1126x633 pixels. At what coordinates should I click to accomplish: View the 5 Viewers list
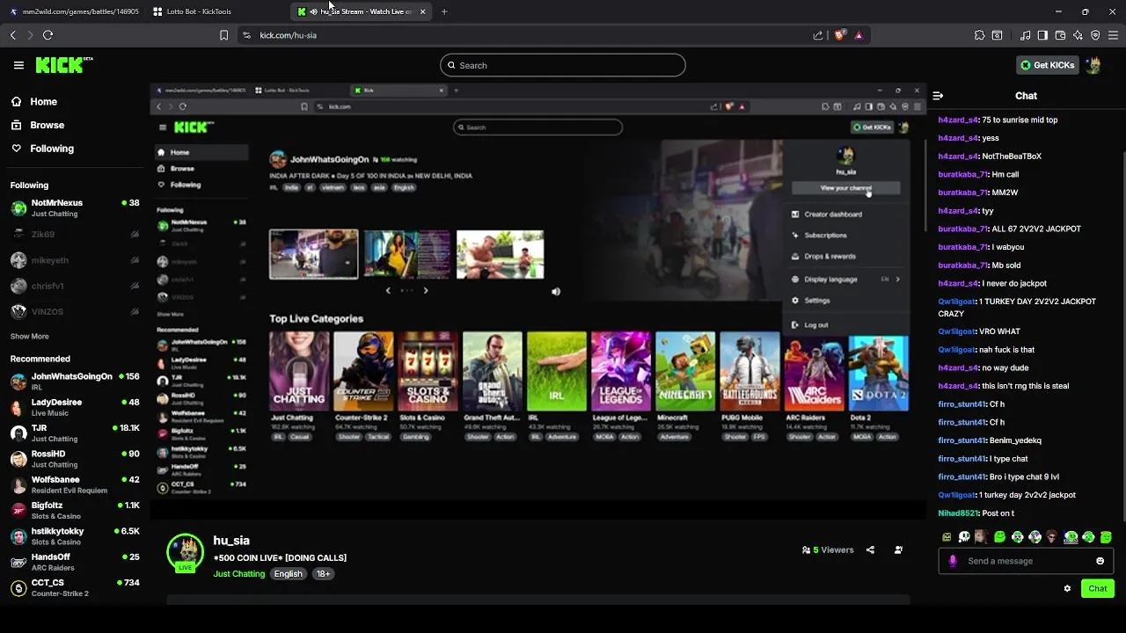click(x=828, y=550)
